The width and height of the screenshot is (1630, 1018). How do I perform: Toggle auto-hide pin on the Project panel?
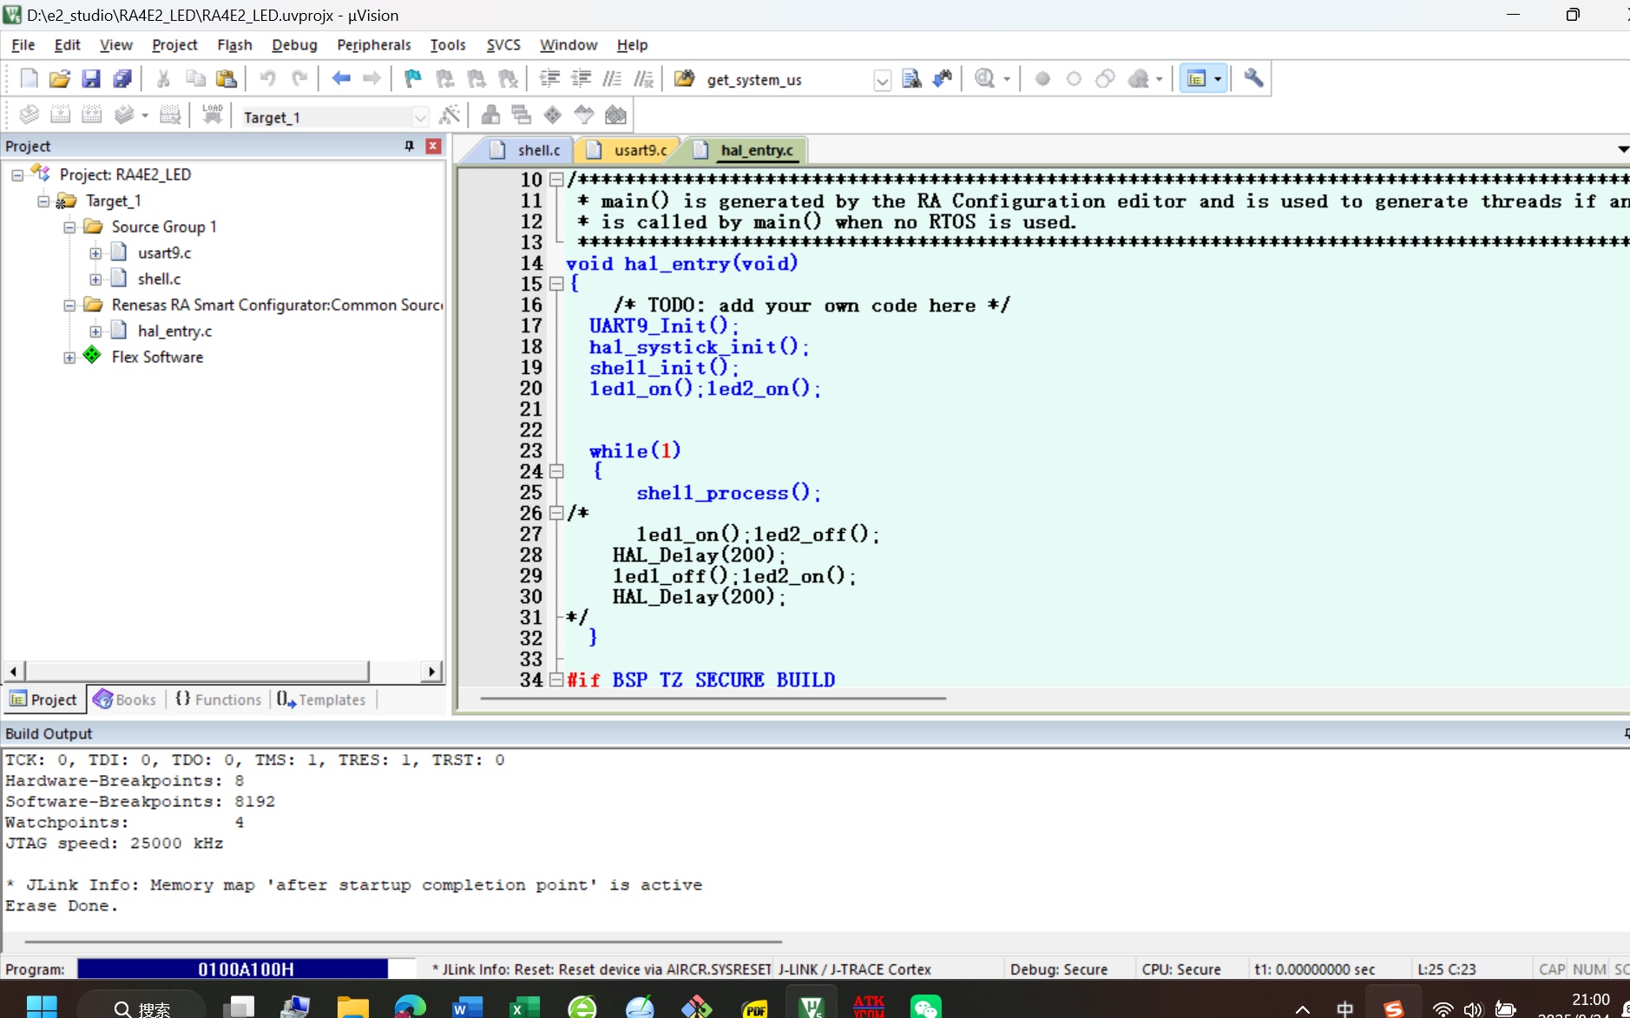coord(410,146)
